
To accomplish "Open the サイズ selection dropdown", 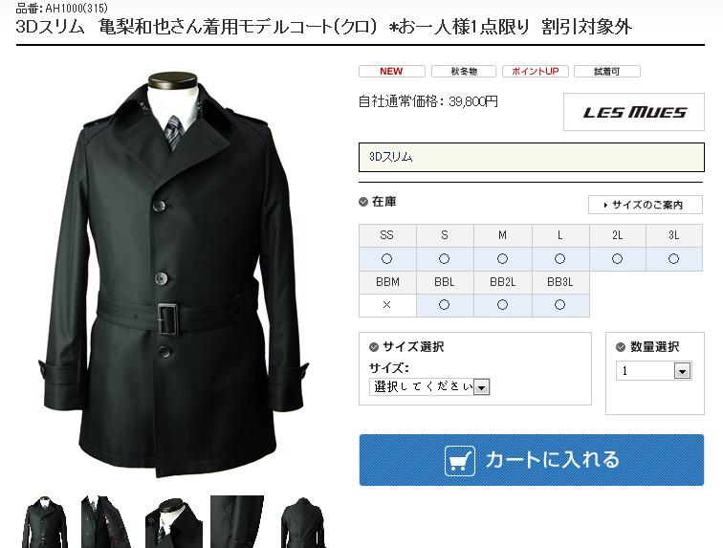I will point(429,386).
